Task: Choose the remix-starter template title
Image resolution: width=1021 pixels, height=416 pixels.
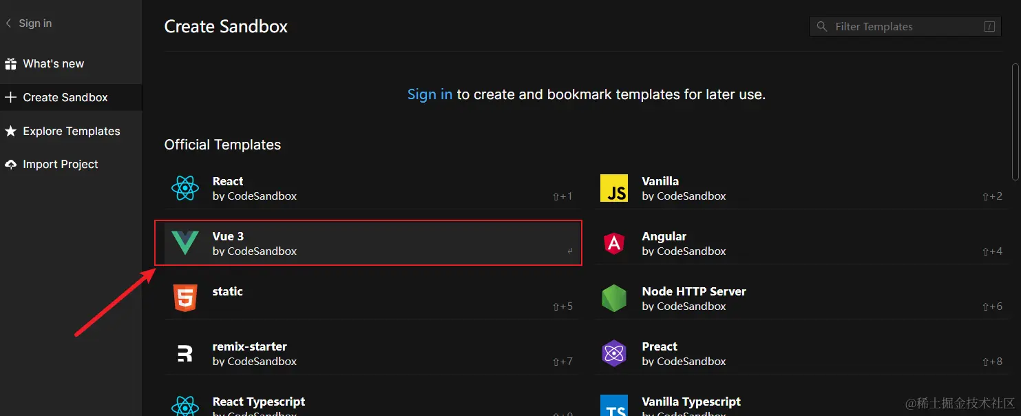Action: coord(250,346)
